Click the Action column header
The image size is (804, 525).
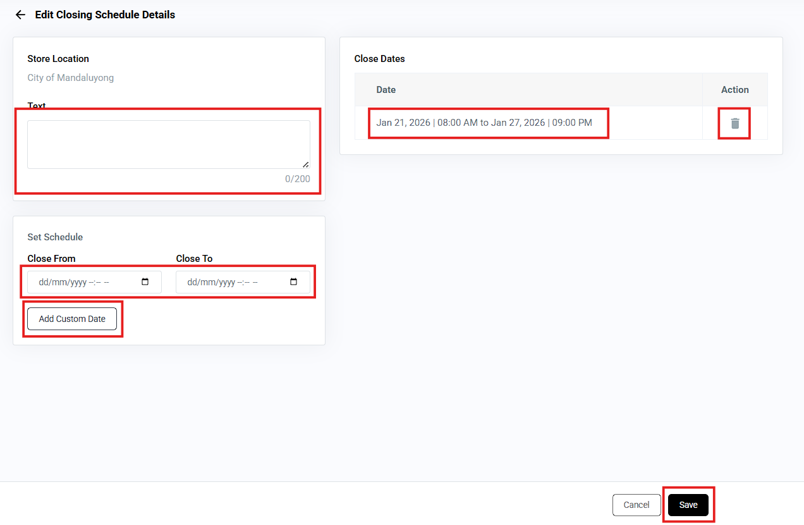(x=735, y=90)
